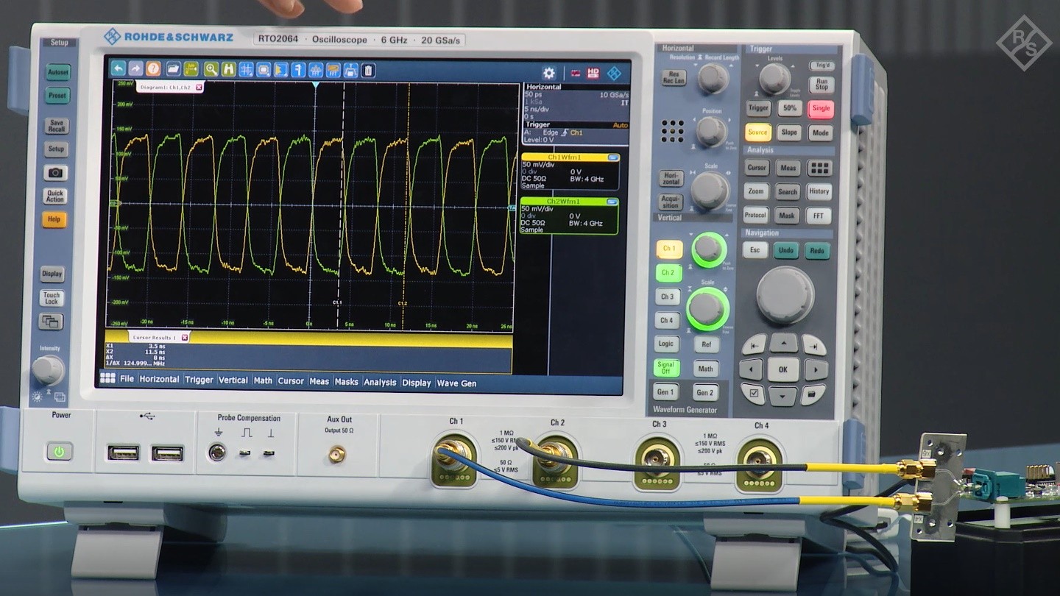Screen dimensions: 1060x596
Task: Tap the checkmark navigation key
Action: click(753, 394)
